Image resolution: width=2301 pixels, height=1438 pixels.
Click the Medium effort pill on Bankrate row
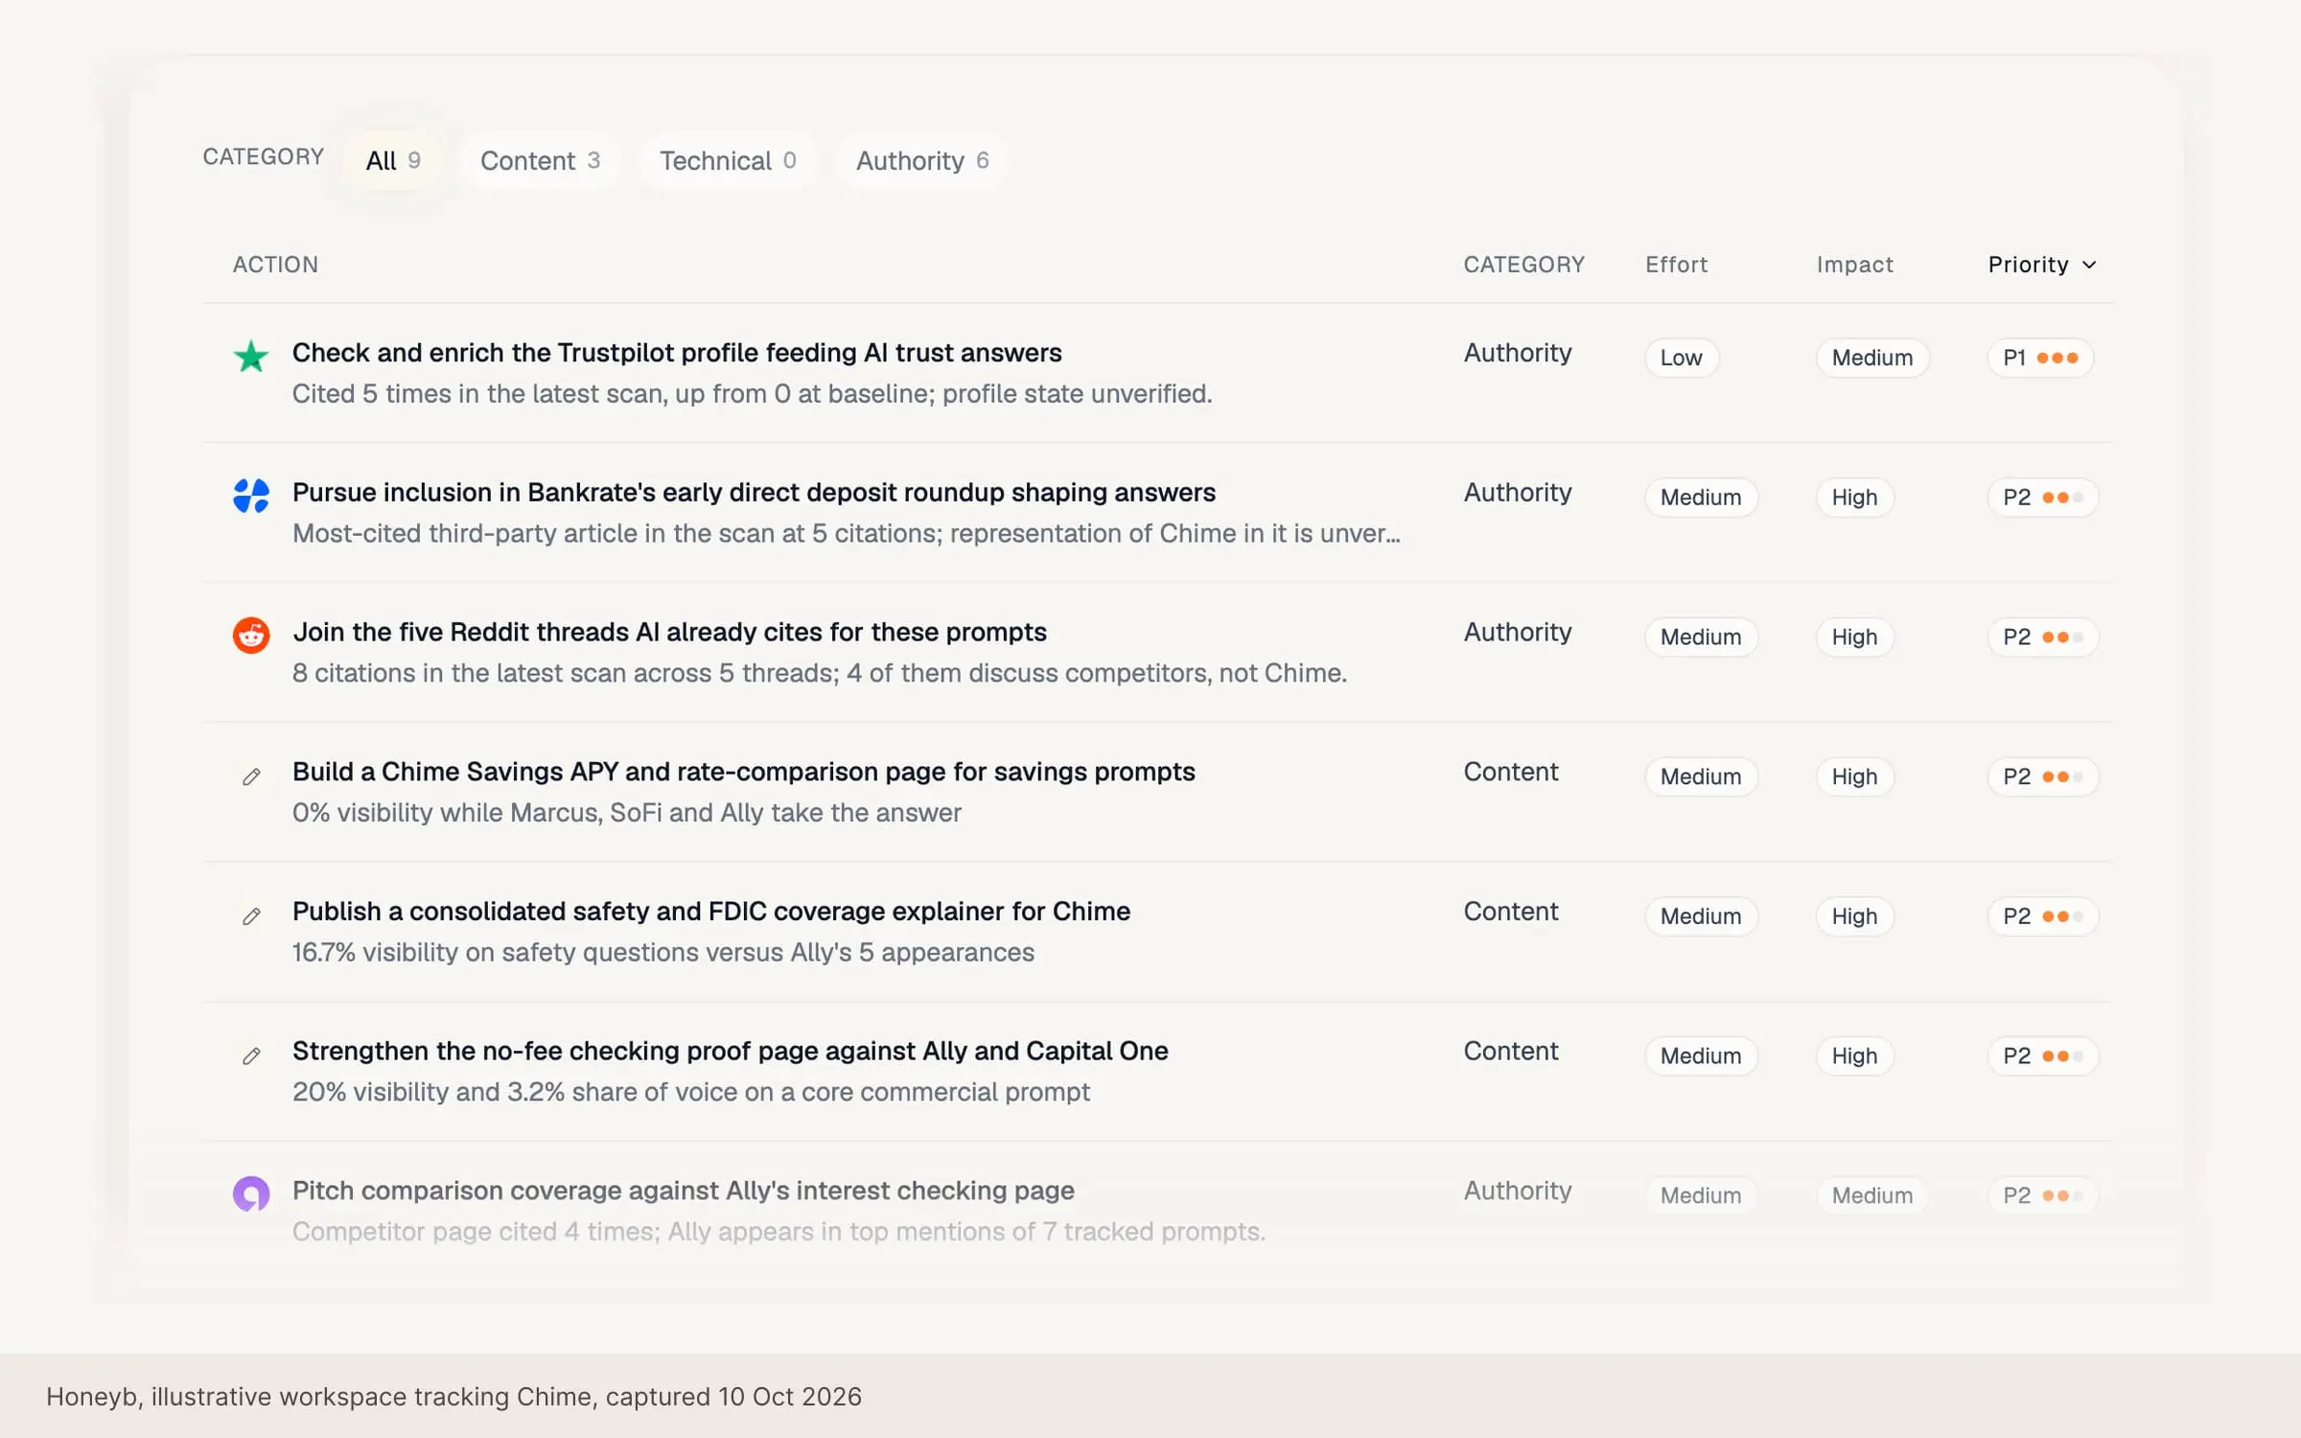click(1701, 498)
